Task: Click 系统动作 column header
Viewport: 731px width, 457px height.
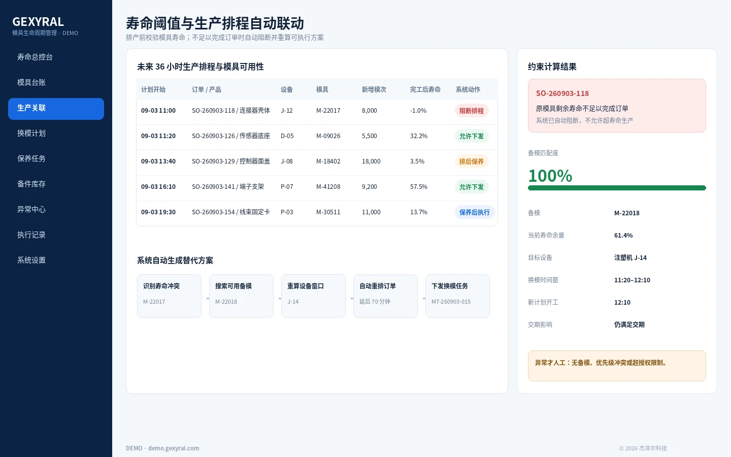Action: (x=468, y=89)
